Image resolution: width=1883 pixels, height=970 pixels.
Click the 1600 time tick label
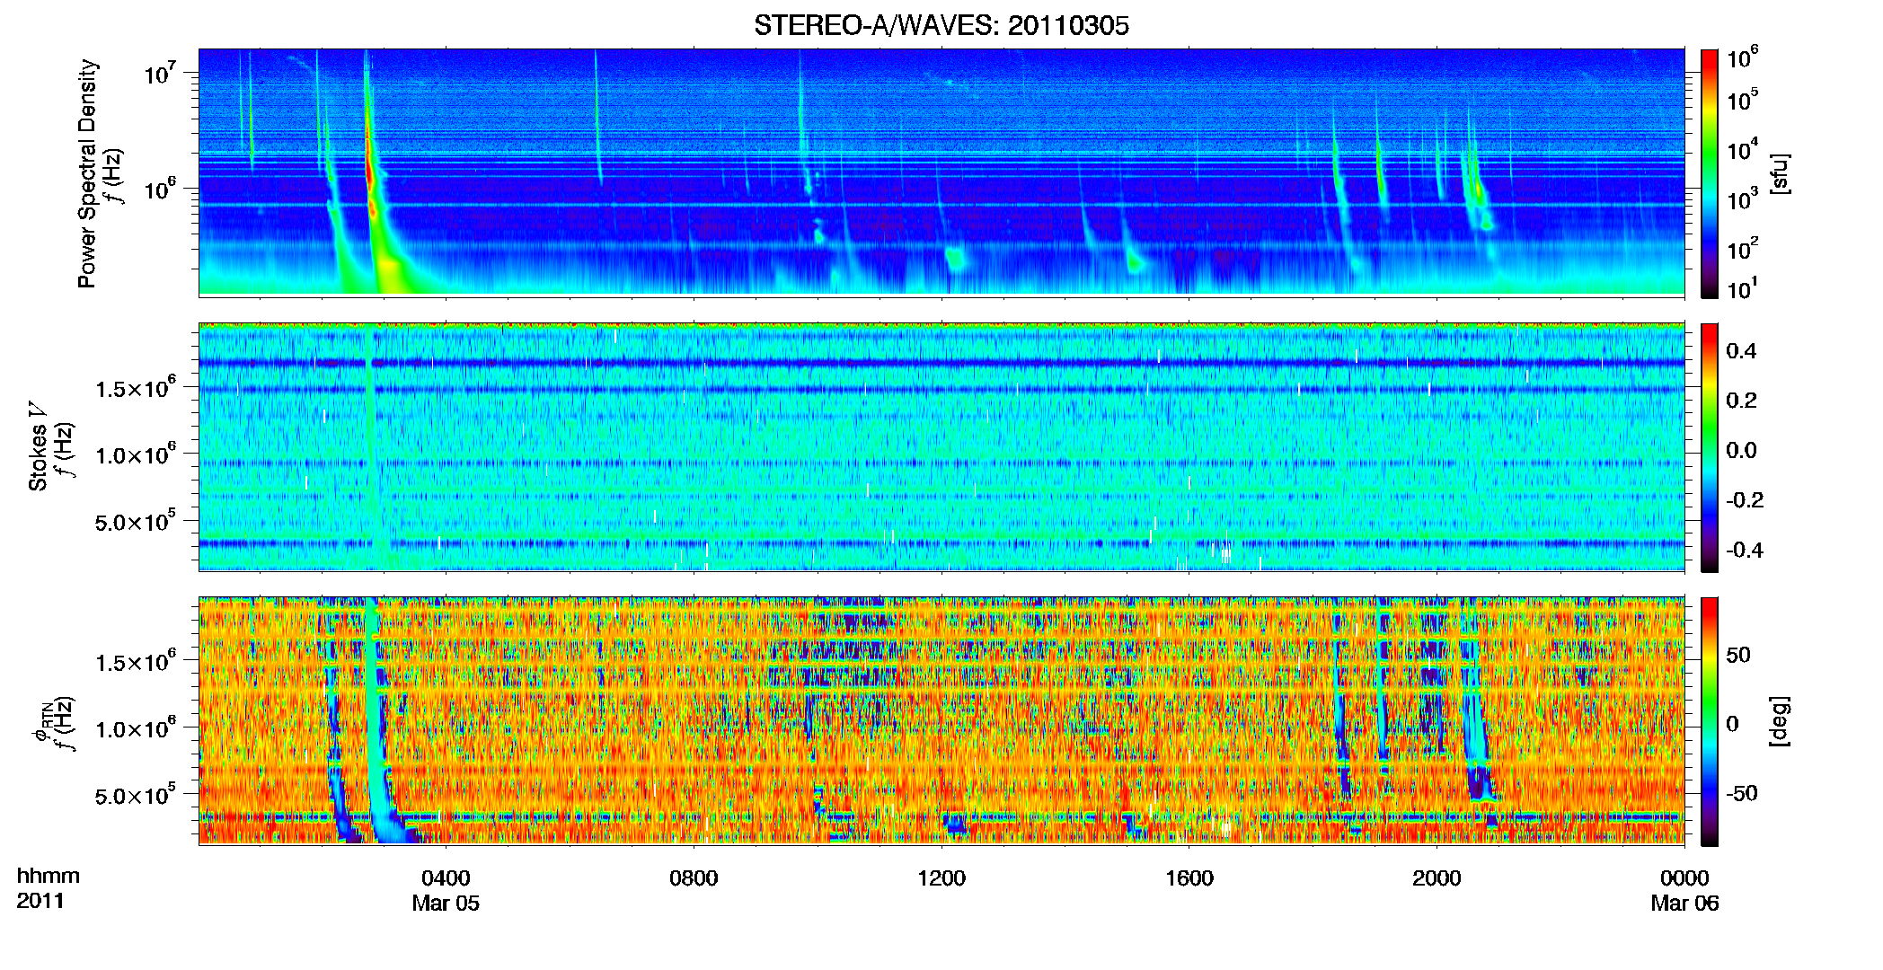click(1189, 878)
